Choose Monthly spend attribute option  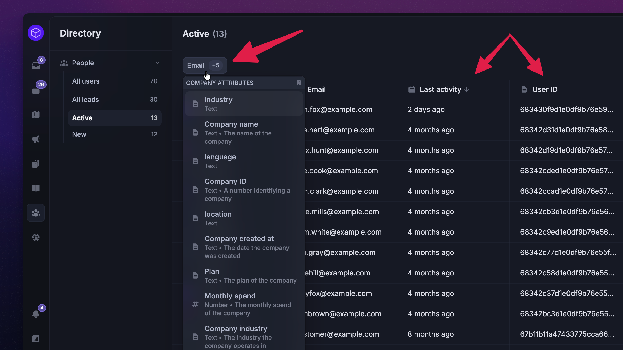[x=244, y=304]
